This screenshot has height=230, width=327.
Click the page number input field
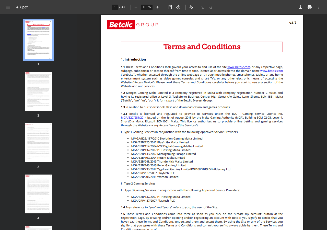click(x=115, y=7)
